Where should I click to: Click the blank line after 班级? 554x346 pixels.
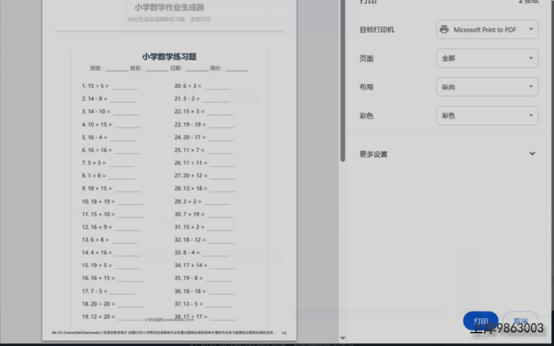pos(117,69)
